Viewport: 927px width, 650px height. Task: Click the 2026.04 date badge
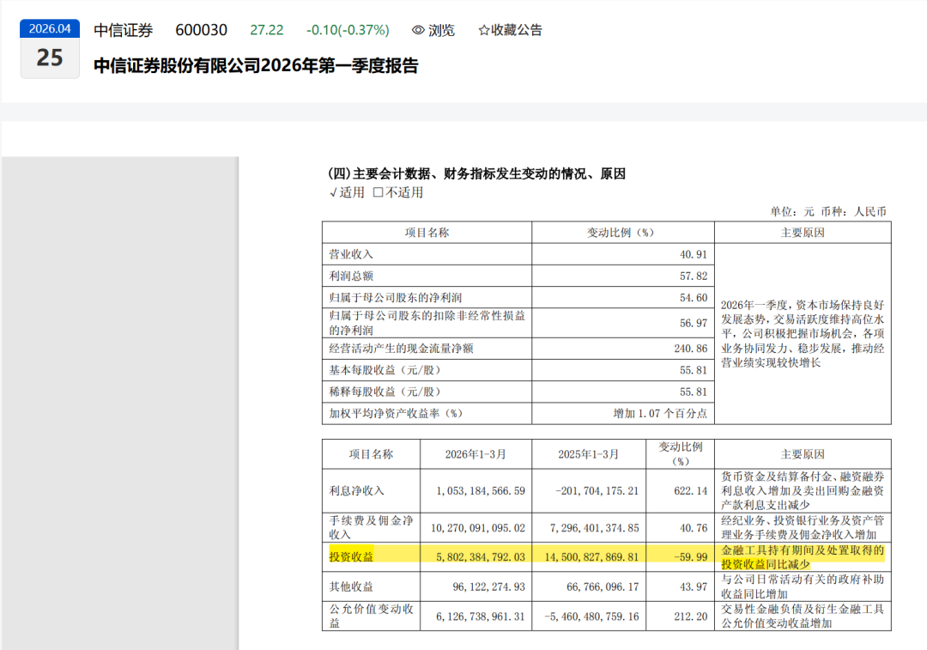click(x=50, y=28)
